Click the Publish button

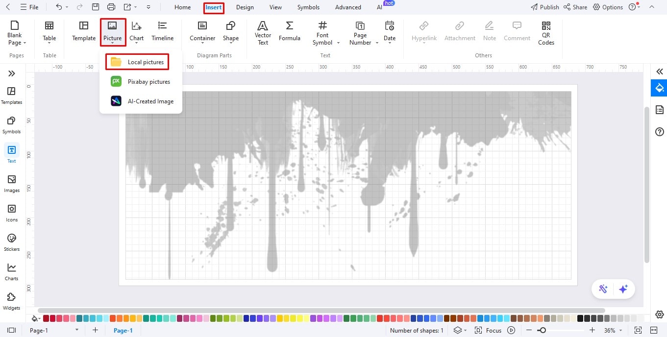(544, 7)
